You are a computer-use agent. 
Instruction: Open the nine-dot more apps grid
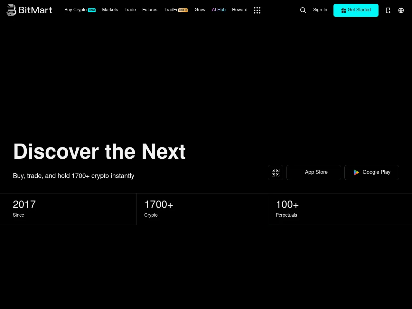tap(257, 10)
